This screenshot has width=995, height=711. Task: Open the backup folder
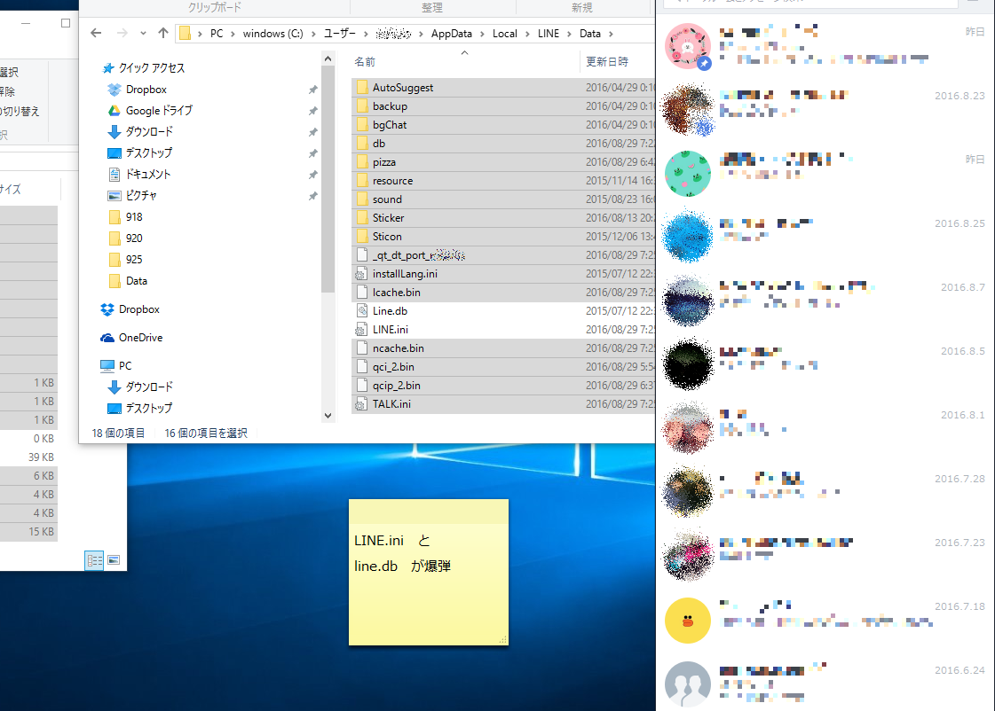coord(390,106)
